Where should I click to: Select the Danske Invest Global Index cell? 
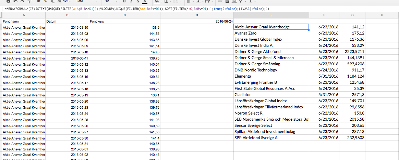point(271,39)
